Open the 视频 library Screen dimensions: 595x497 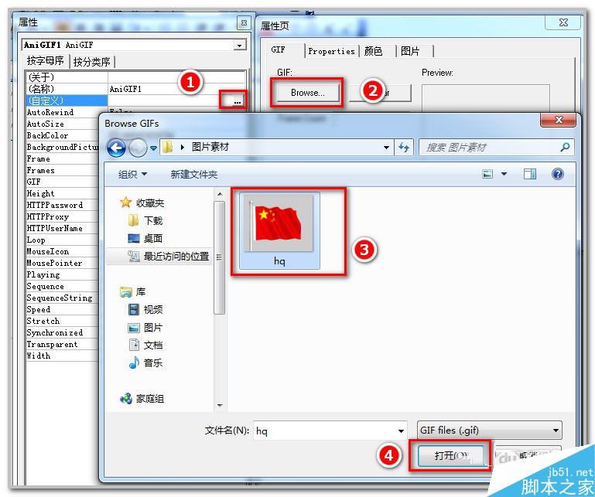tap(145, 310)
